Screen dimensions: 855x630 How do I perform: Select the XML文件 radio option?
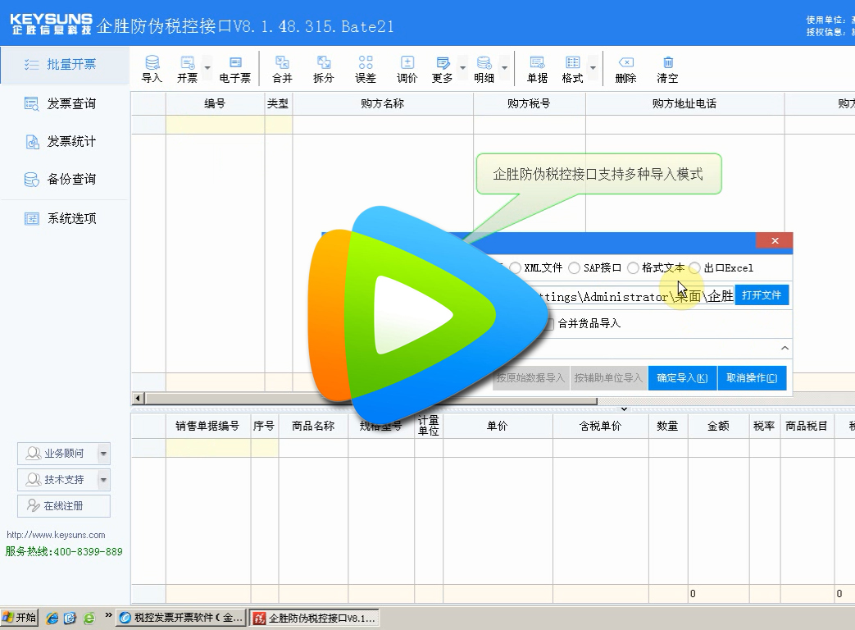(515, 267)
